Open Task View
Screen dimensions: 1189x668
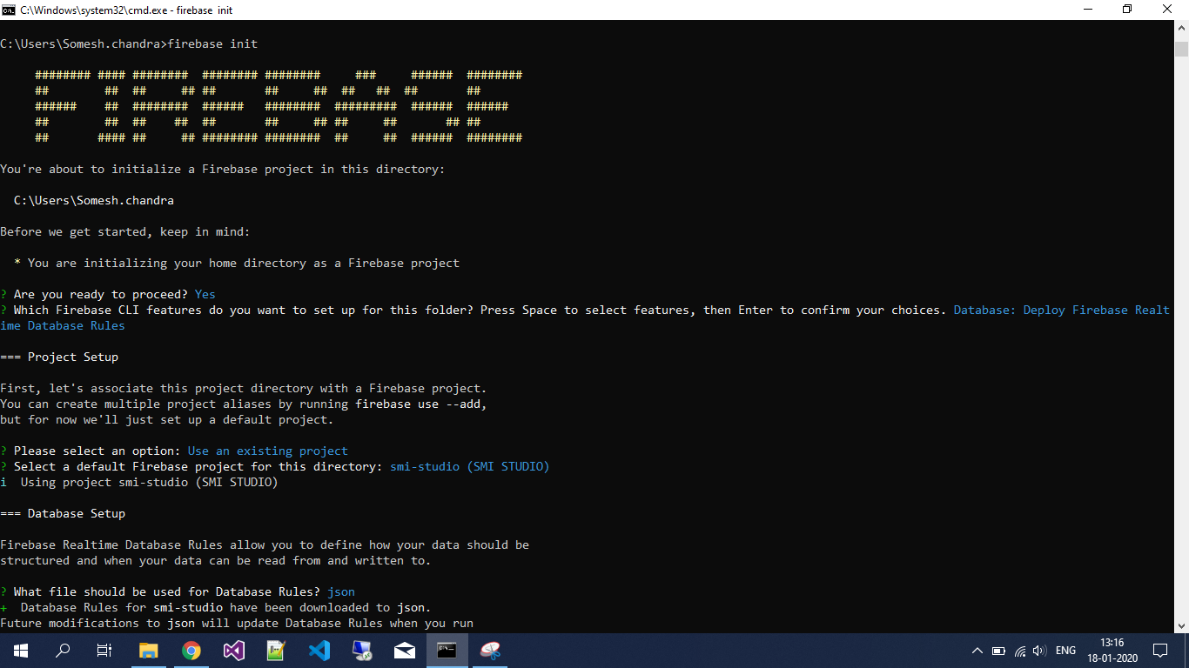pos(104,650)
